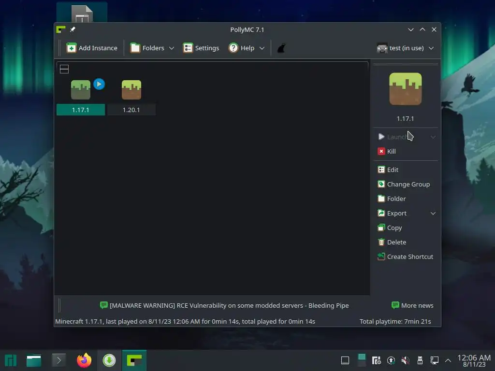Select the 1.20.1 instance icon
495x371 pixels.
click(131, 90)
